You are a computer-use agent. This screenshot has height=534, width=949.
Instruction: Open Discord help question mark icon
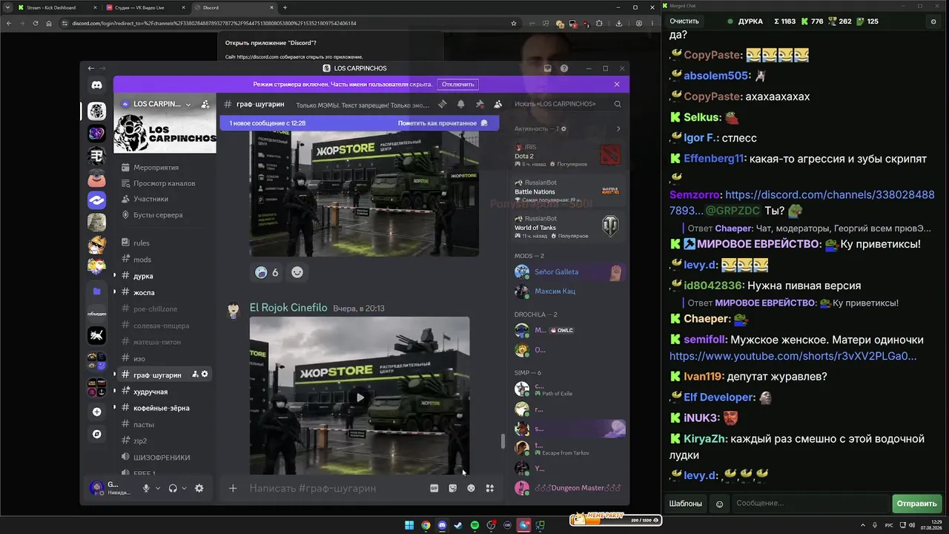tap(564, 68)
